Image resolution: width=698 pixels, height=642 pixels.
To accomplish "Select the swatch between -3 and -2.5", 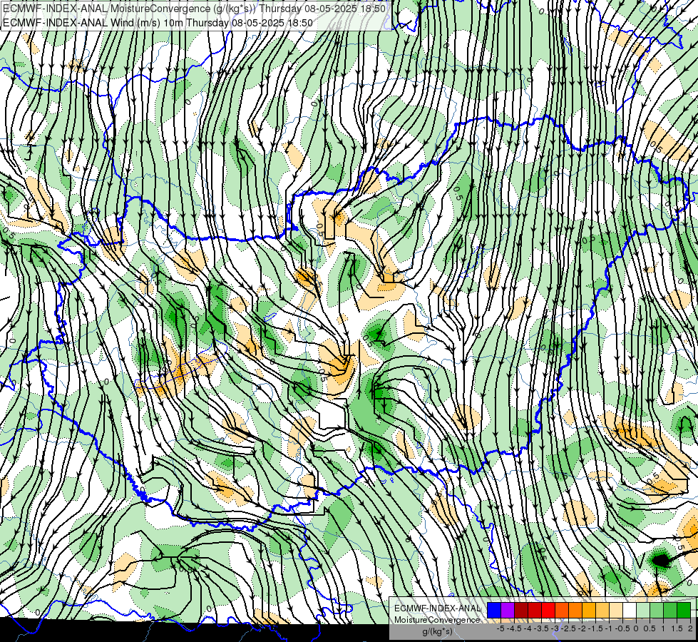I will [x=562, y=611].
